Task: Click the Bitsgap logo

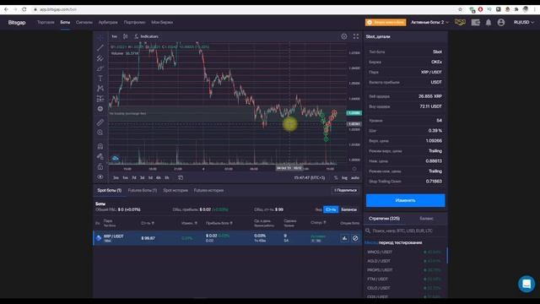Action: [17, 23]
